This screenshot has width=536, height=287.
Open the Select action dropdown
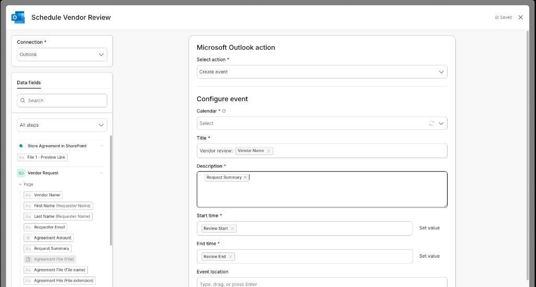pyautogui.click(x=322, y=72)
